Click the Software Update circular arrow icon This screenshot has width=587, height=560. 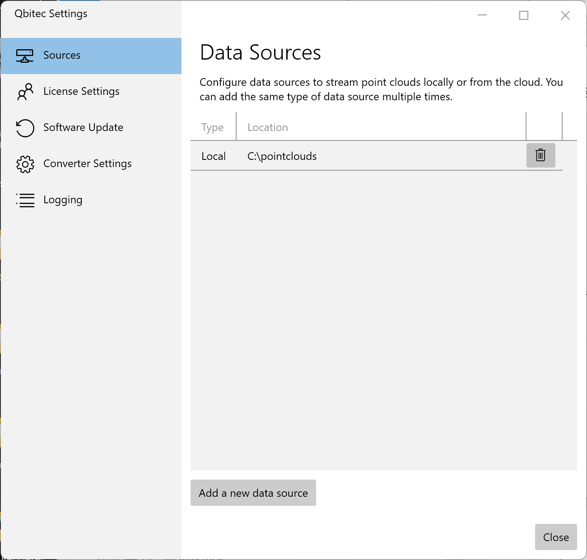tap(25, 128)
